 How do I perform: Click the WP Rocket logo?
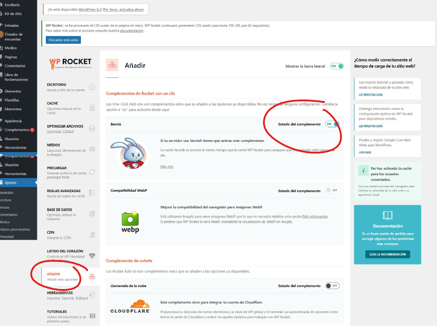[70, 64]
